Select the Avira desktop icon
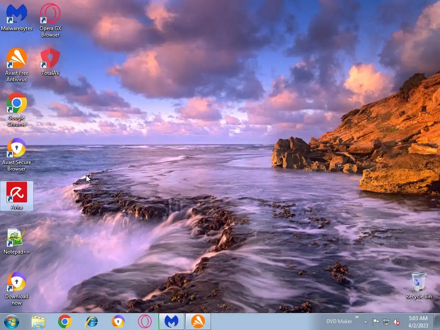Viewport: 440px width, 330px height. pos(17,196)
